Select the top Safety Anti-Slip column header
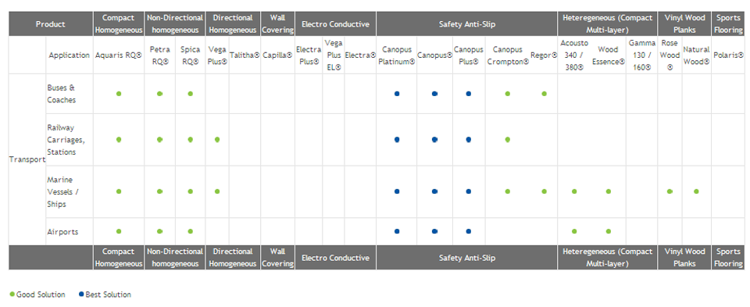The image size is (750, 307). (x=467, y=24)
